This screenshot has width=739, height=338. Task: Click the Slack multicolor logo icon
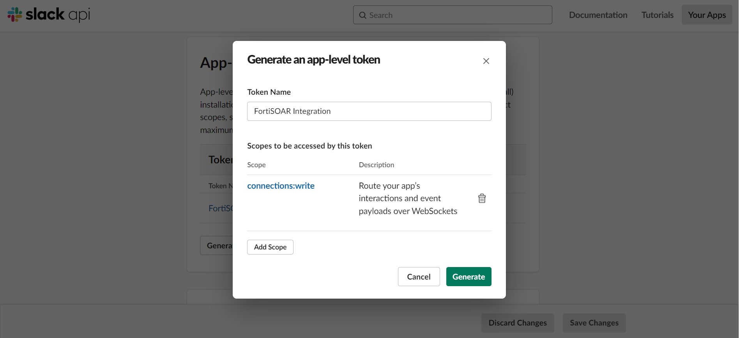coord(15,15)
